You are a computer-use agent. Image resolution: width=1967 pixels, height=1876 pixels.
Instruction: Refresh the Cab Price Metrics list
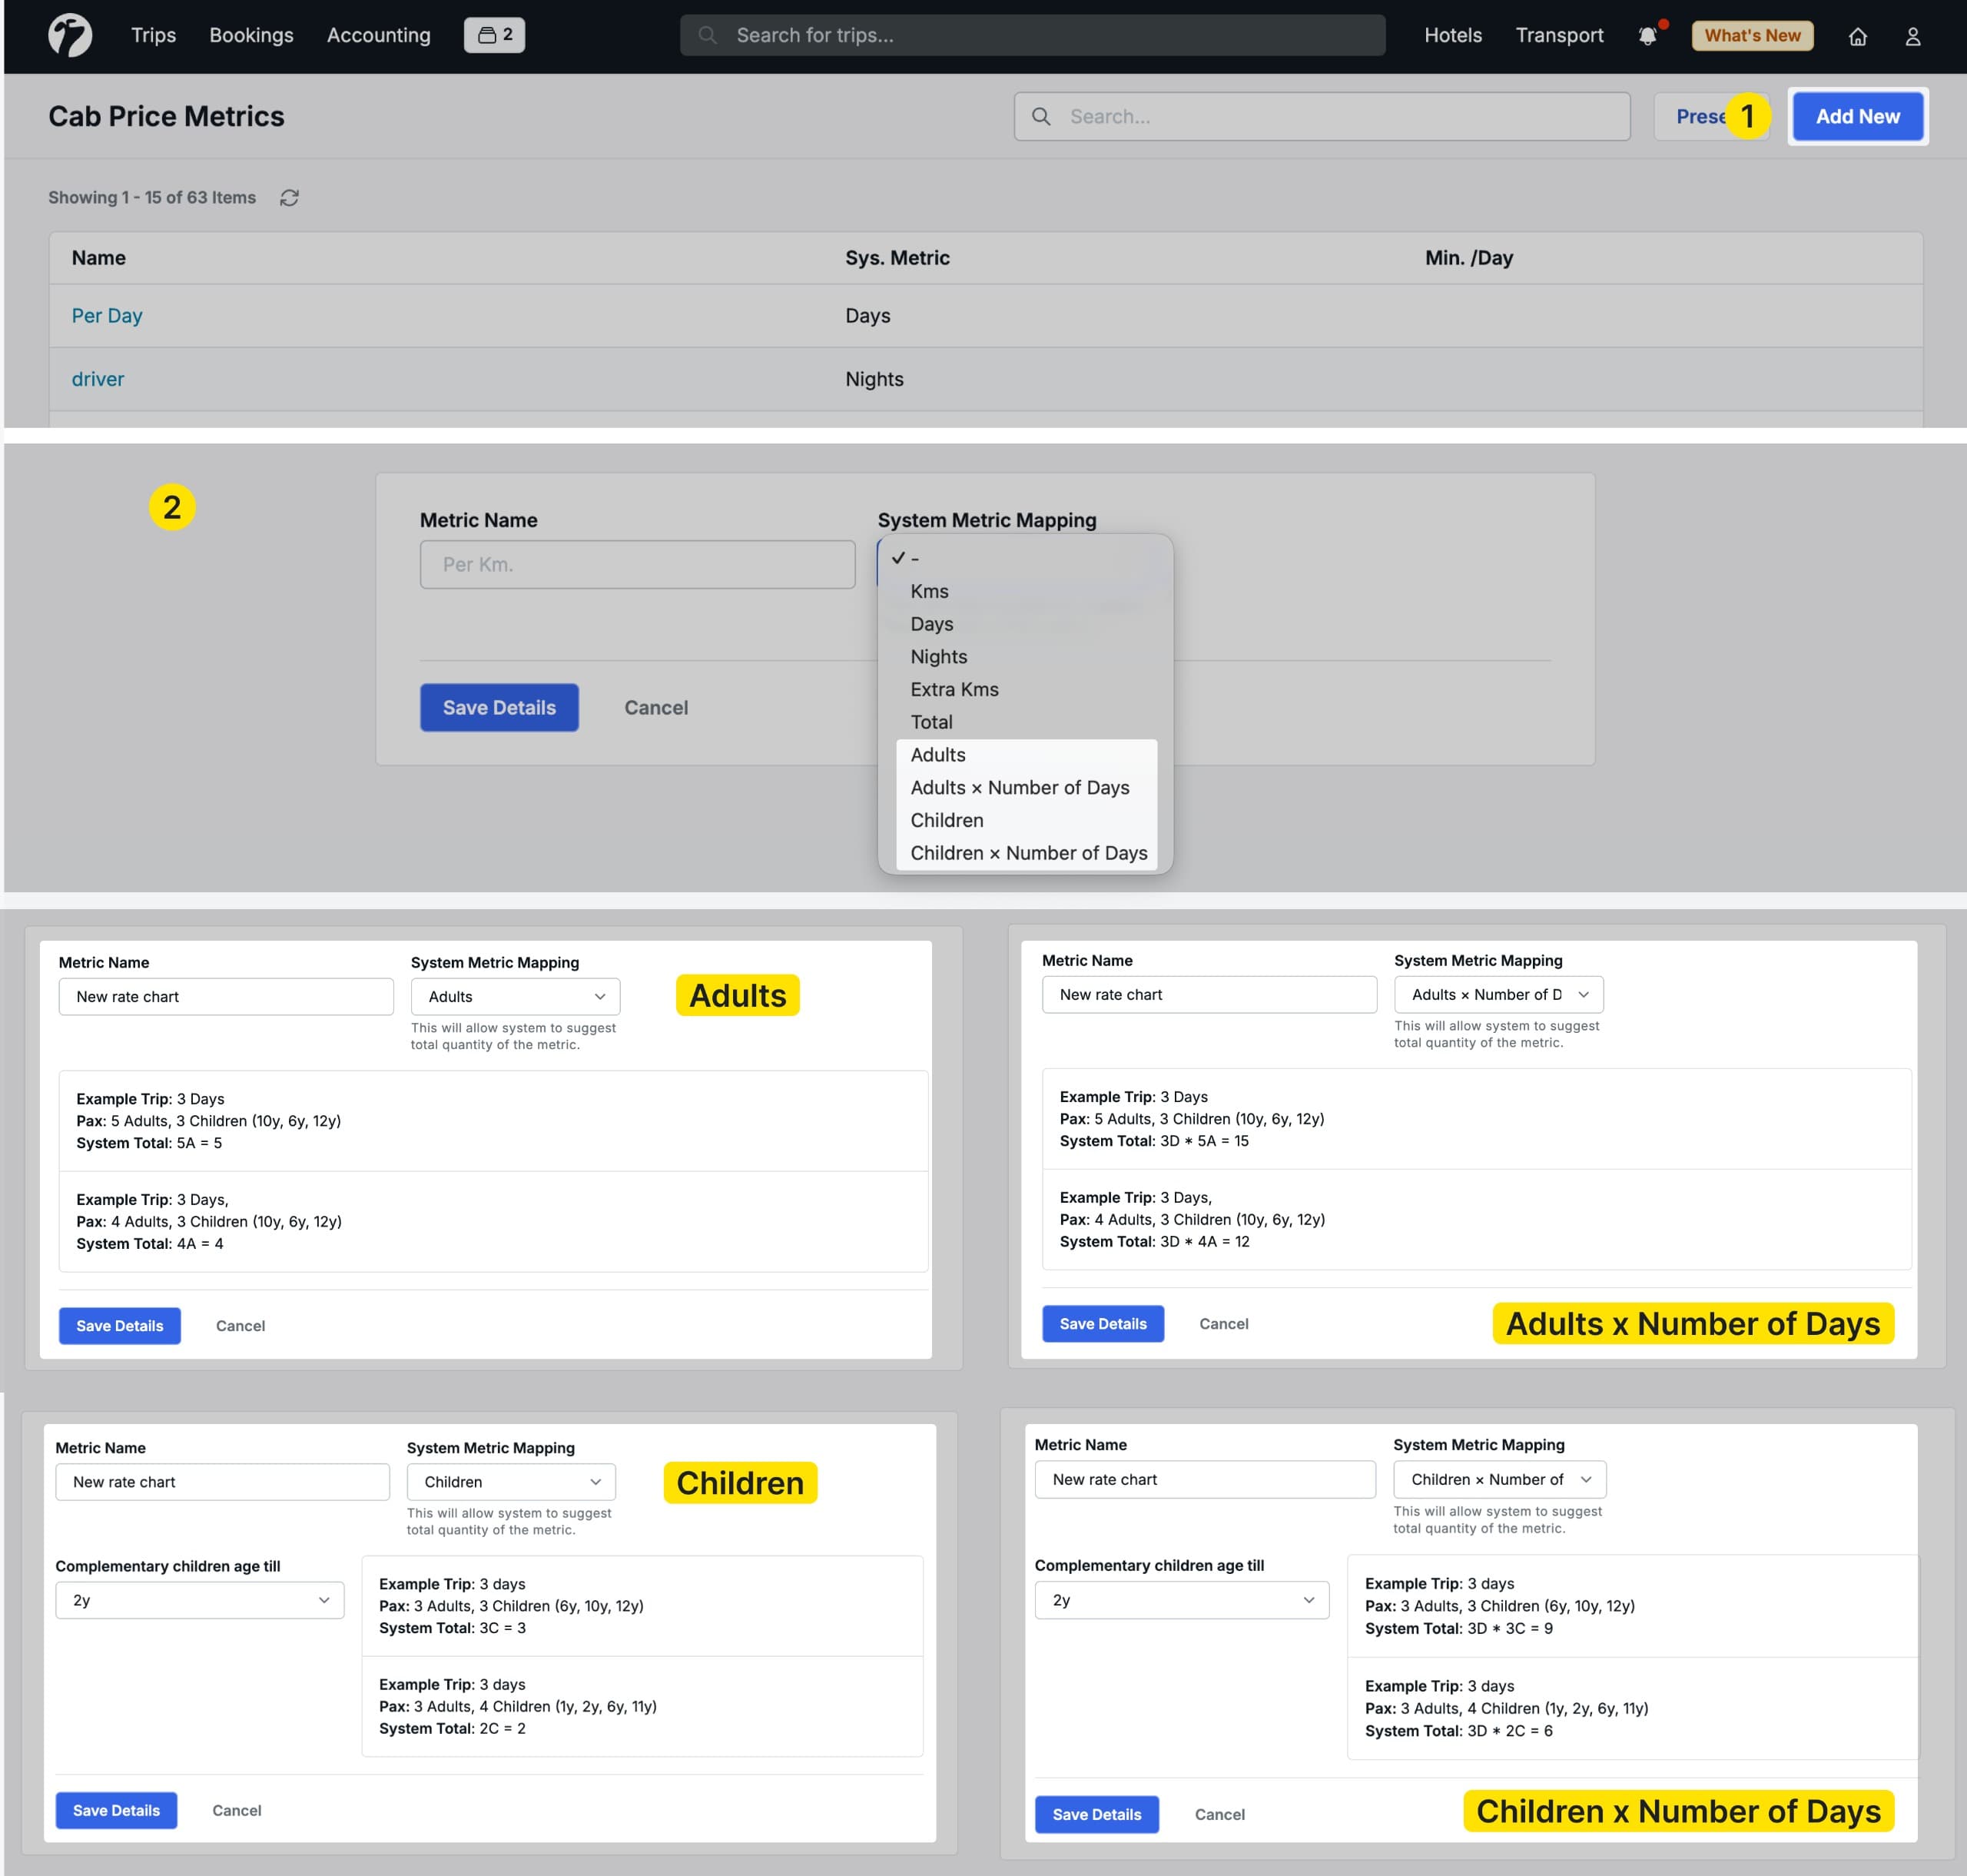(x=289, y=198)
